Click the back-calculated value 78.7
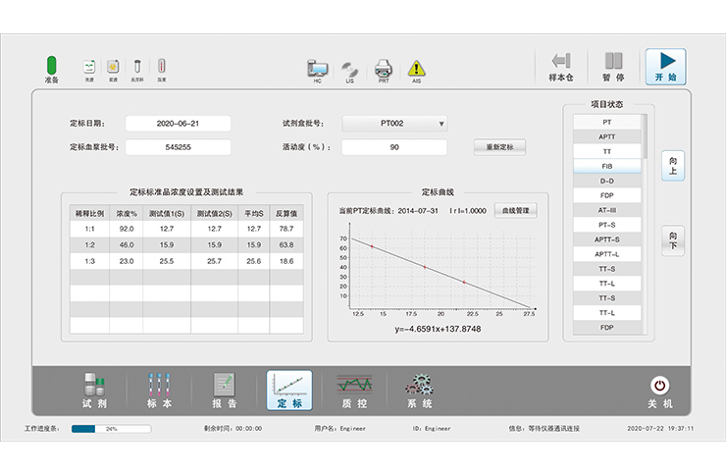 coord(286,230)
